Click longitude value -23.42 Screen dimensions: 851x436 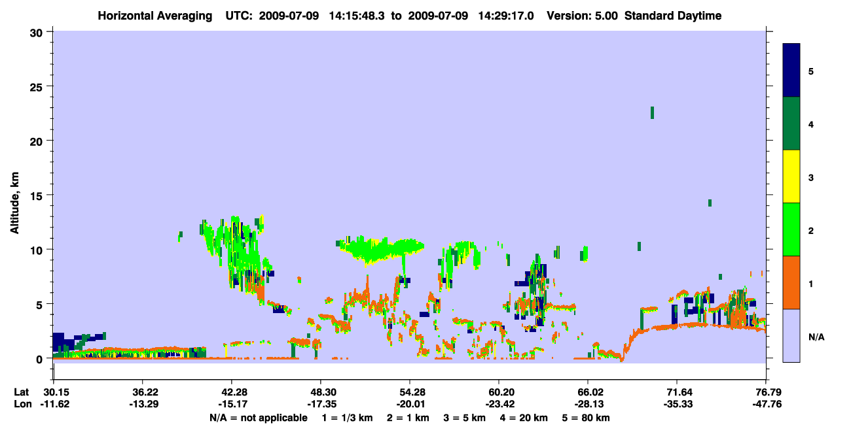tap(499, 404)
